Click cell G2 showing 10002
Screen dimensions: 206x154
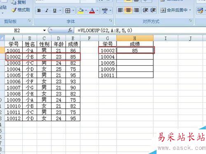(108, 51)
